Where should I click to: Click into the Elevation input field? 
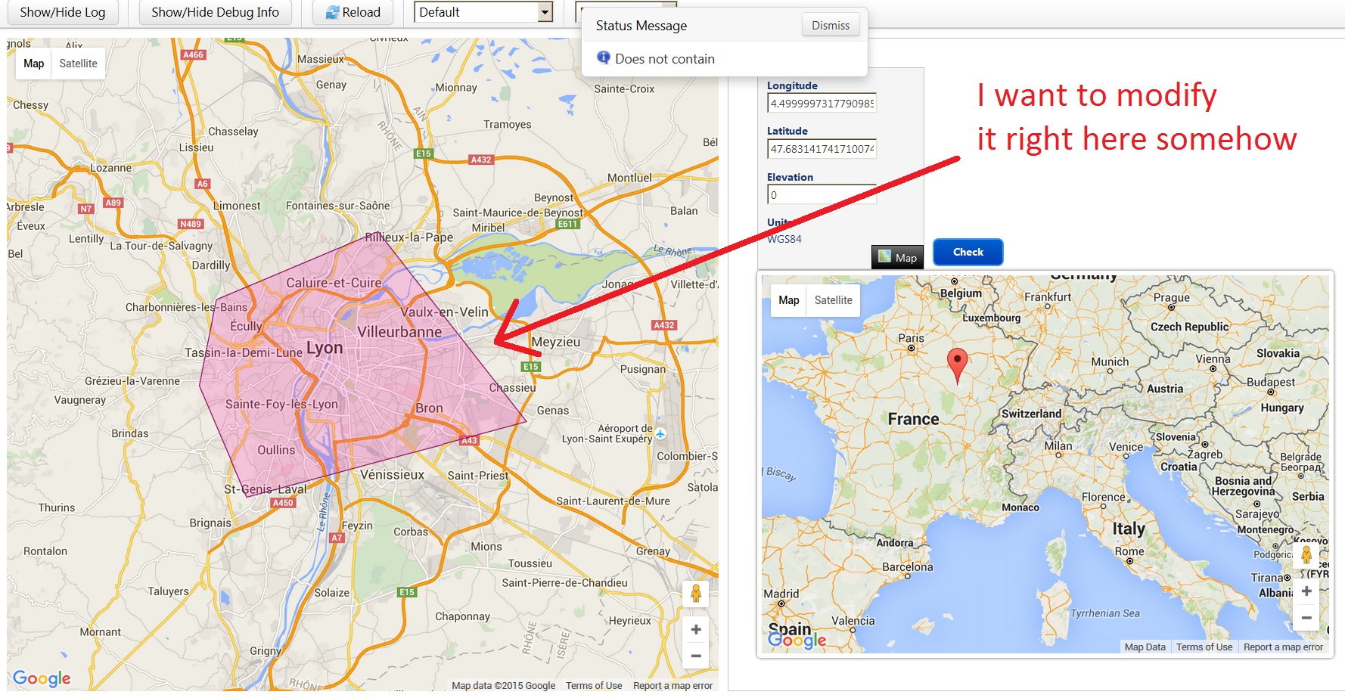[x=822, y=194]
